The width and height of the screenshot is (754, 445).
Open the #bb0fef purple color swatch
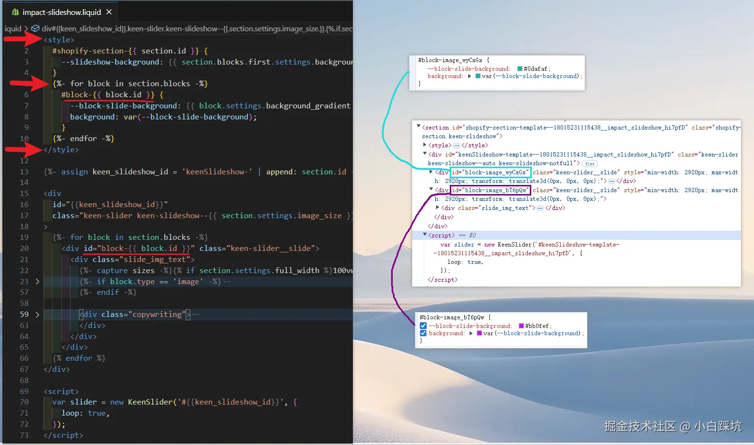coord(521,326)
